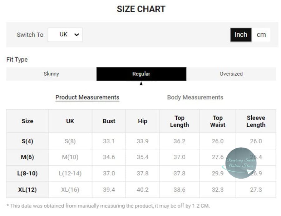The width and height of the screenshot is (281, 216).
Task: Select the S(4) size row
Action: (x=27, y=141)
